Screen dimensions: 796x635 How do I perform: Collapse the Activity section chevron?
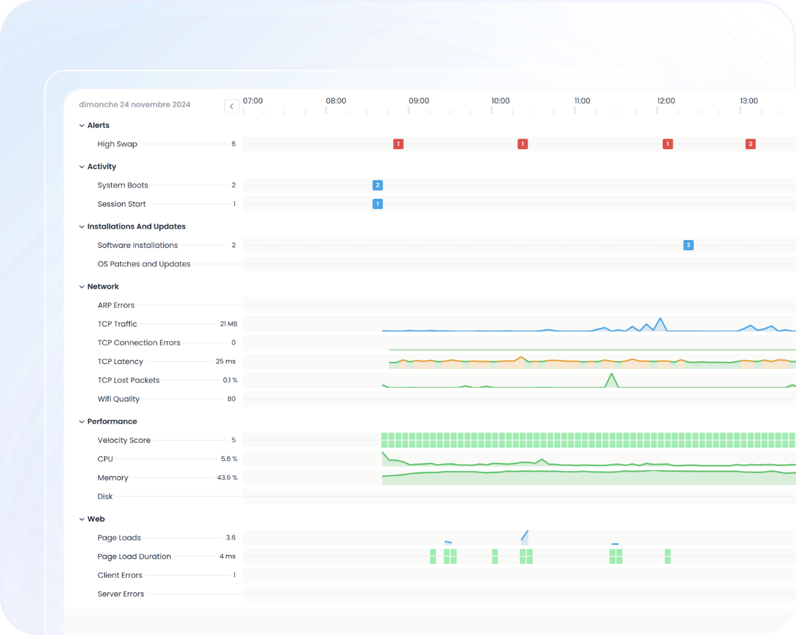(x=82, y=167)
